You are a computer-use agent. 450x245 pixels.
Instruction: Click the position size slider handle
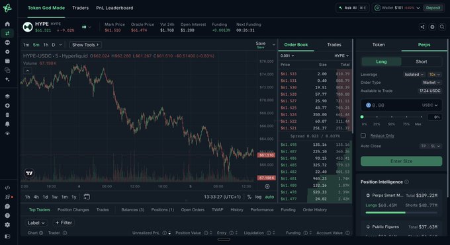point(362,117)
